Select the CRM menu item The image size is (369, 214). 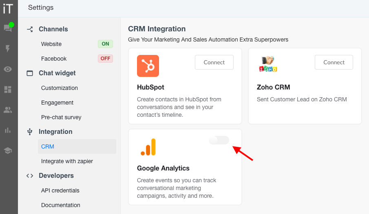pyautogui.click(x=77, y=146)
